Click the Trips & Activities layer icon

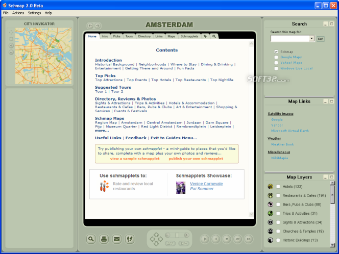pos(270,213)
